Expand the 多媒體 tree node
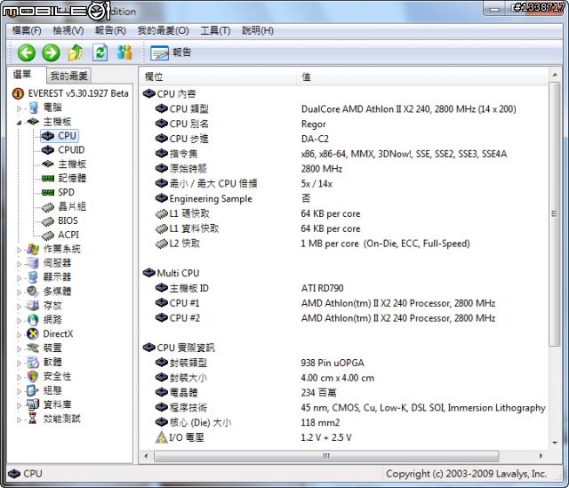The image size is (569, 488). [20, 292]
